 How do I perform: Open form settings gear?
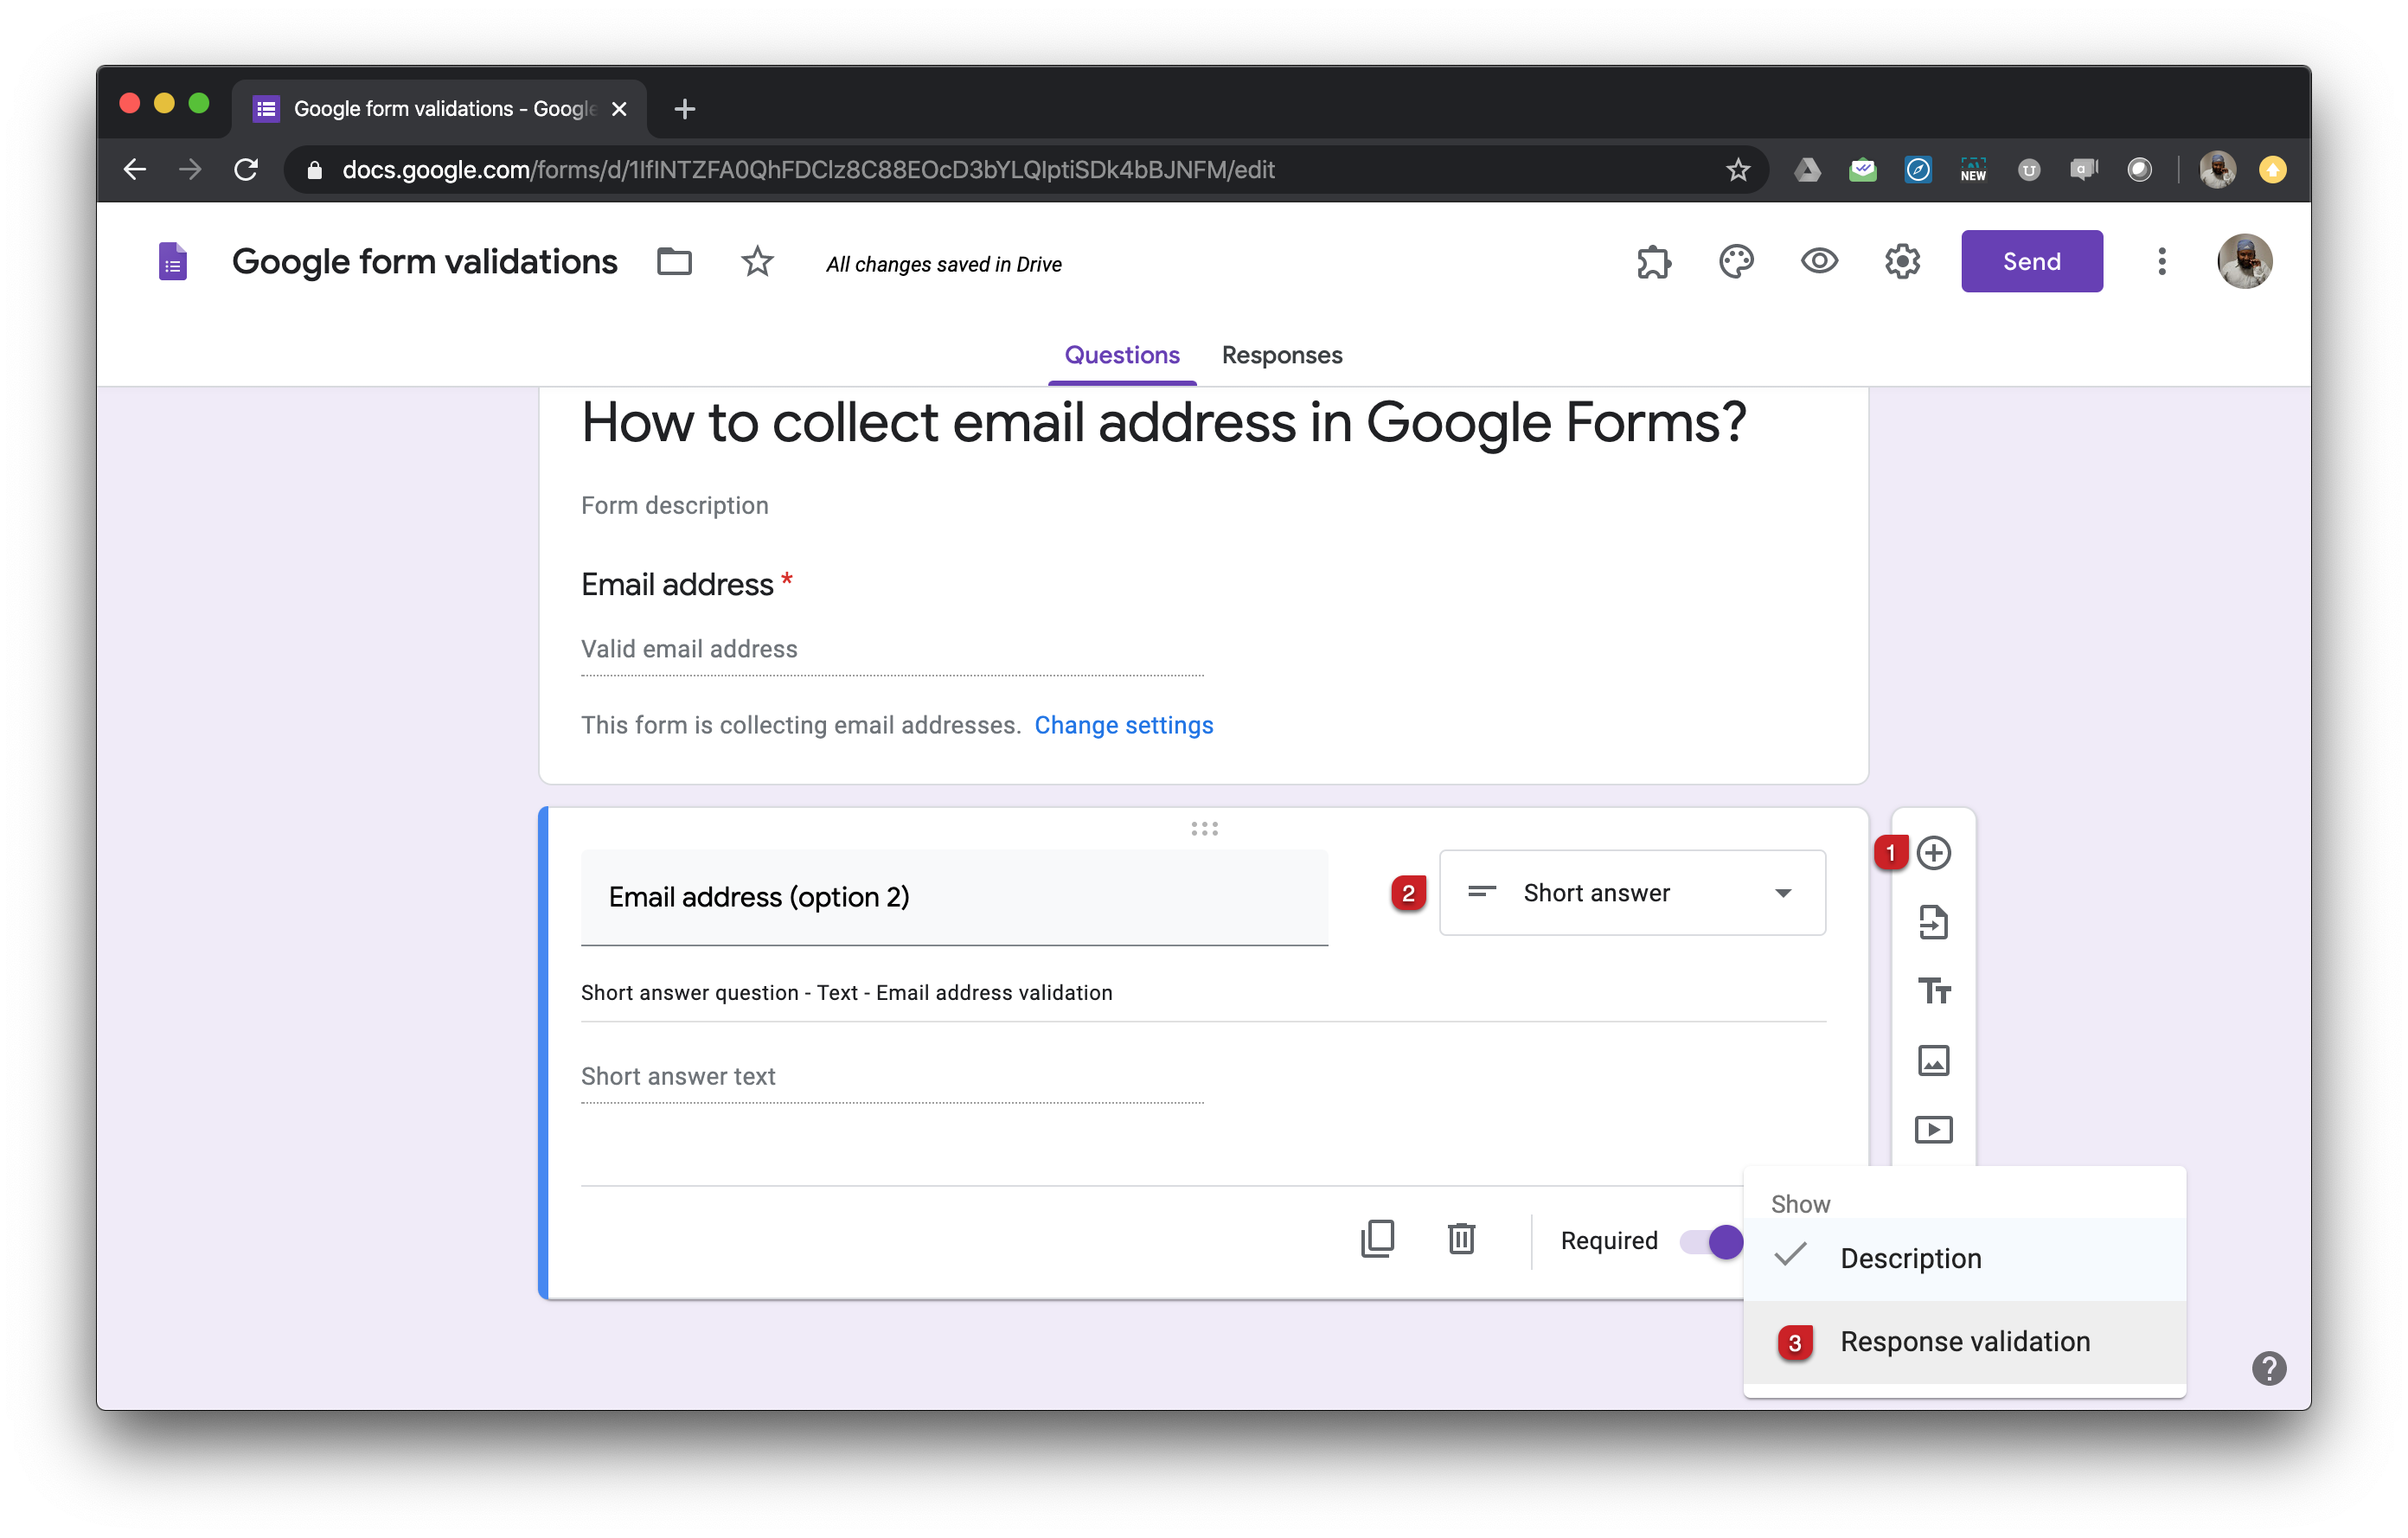1903,262
